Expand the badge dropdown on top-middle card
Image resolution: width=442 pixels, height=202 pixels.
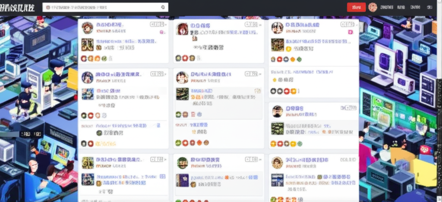(x=260, y=25)
